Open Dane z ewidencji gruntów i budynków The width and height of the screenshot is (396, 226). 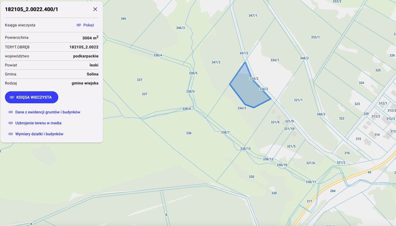click(48, 112)
